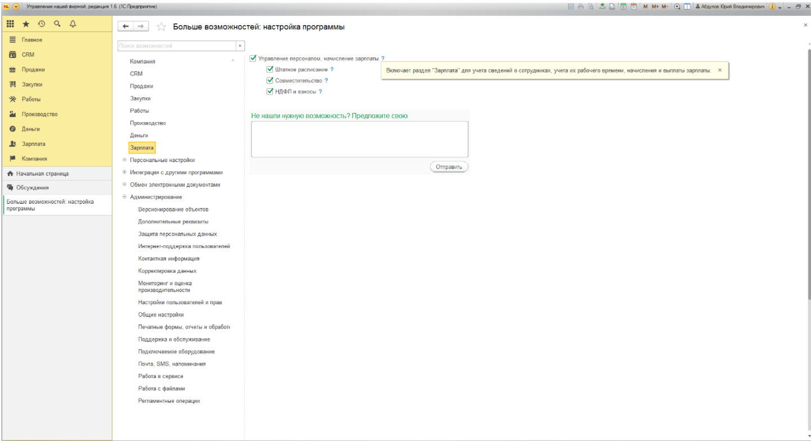
Task: Click the M+ memory add button
Action: [x=655, y=6]
